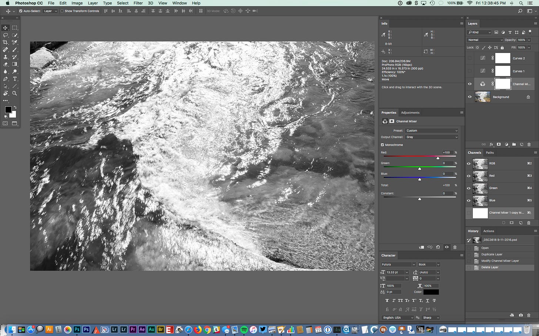This screenshot has height=336, width=539.
Task: Click the foreground color swatch
Action: point(8,110)
